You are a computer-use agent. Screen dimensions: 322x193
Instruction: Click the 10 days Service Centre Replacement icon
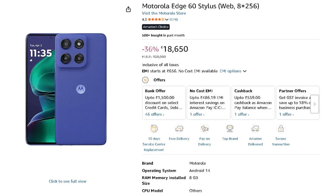coord(154,129)
